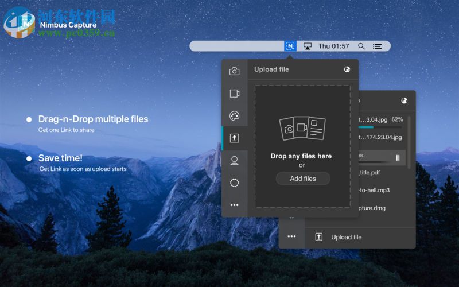Viewport: 459px width, 287px height.
Task: Open Notification Center list icon in menu bar
Action: point(377,46)
